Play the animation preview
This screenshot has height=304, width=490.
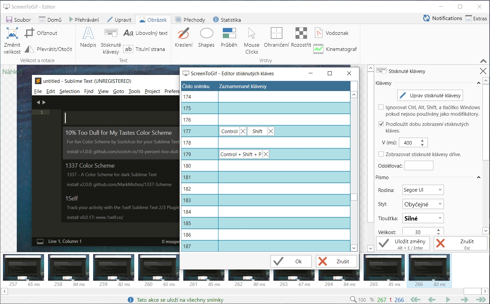click(x=448, y=299)
